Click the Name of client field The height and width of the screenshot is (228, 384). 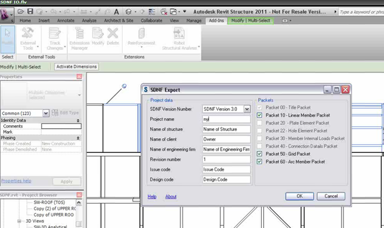(226, 139)
